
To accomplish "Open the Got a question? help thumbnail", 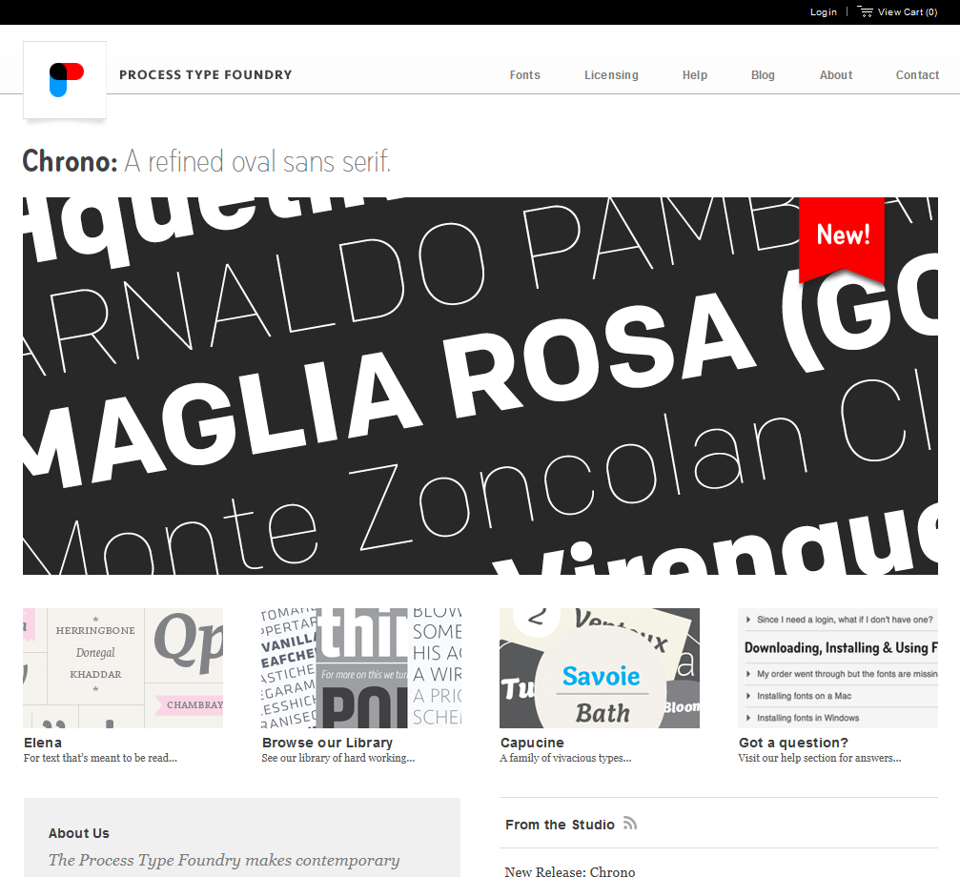I will [838, 667].
